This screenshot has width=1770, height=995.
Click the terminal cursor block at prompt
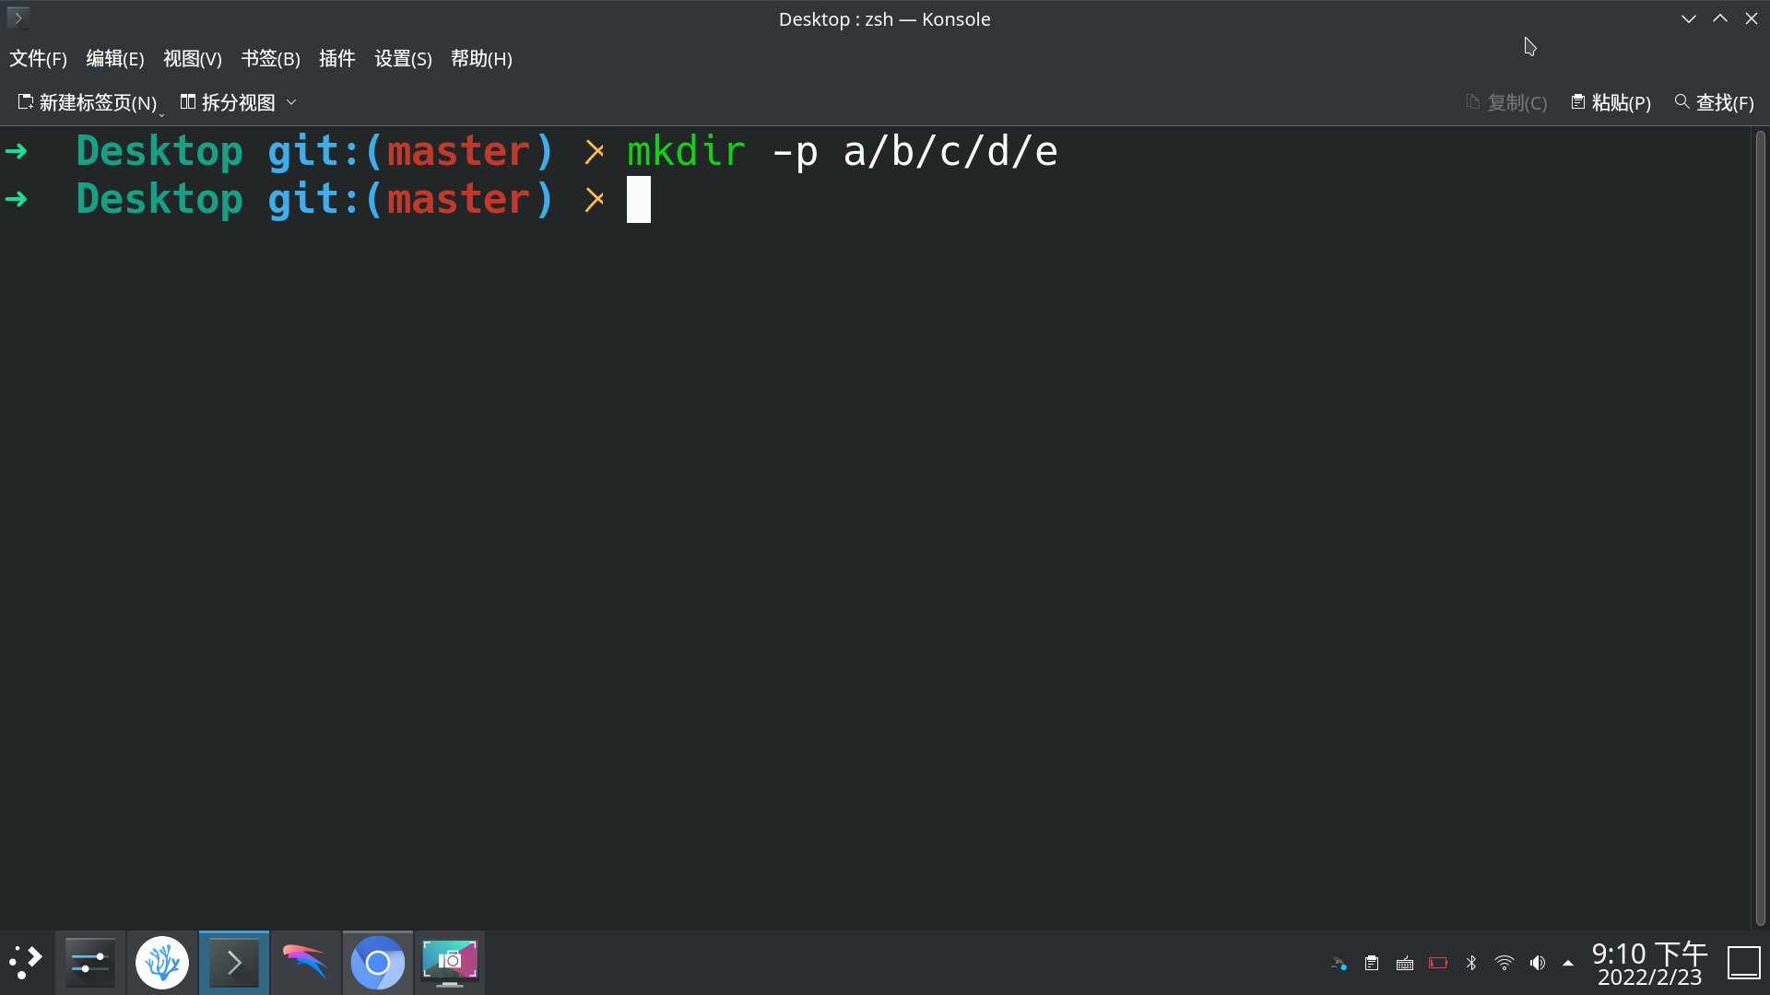[639, 199]
